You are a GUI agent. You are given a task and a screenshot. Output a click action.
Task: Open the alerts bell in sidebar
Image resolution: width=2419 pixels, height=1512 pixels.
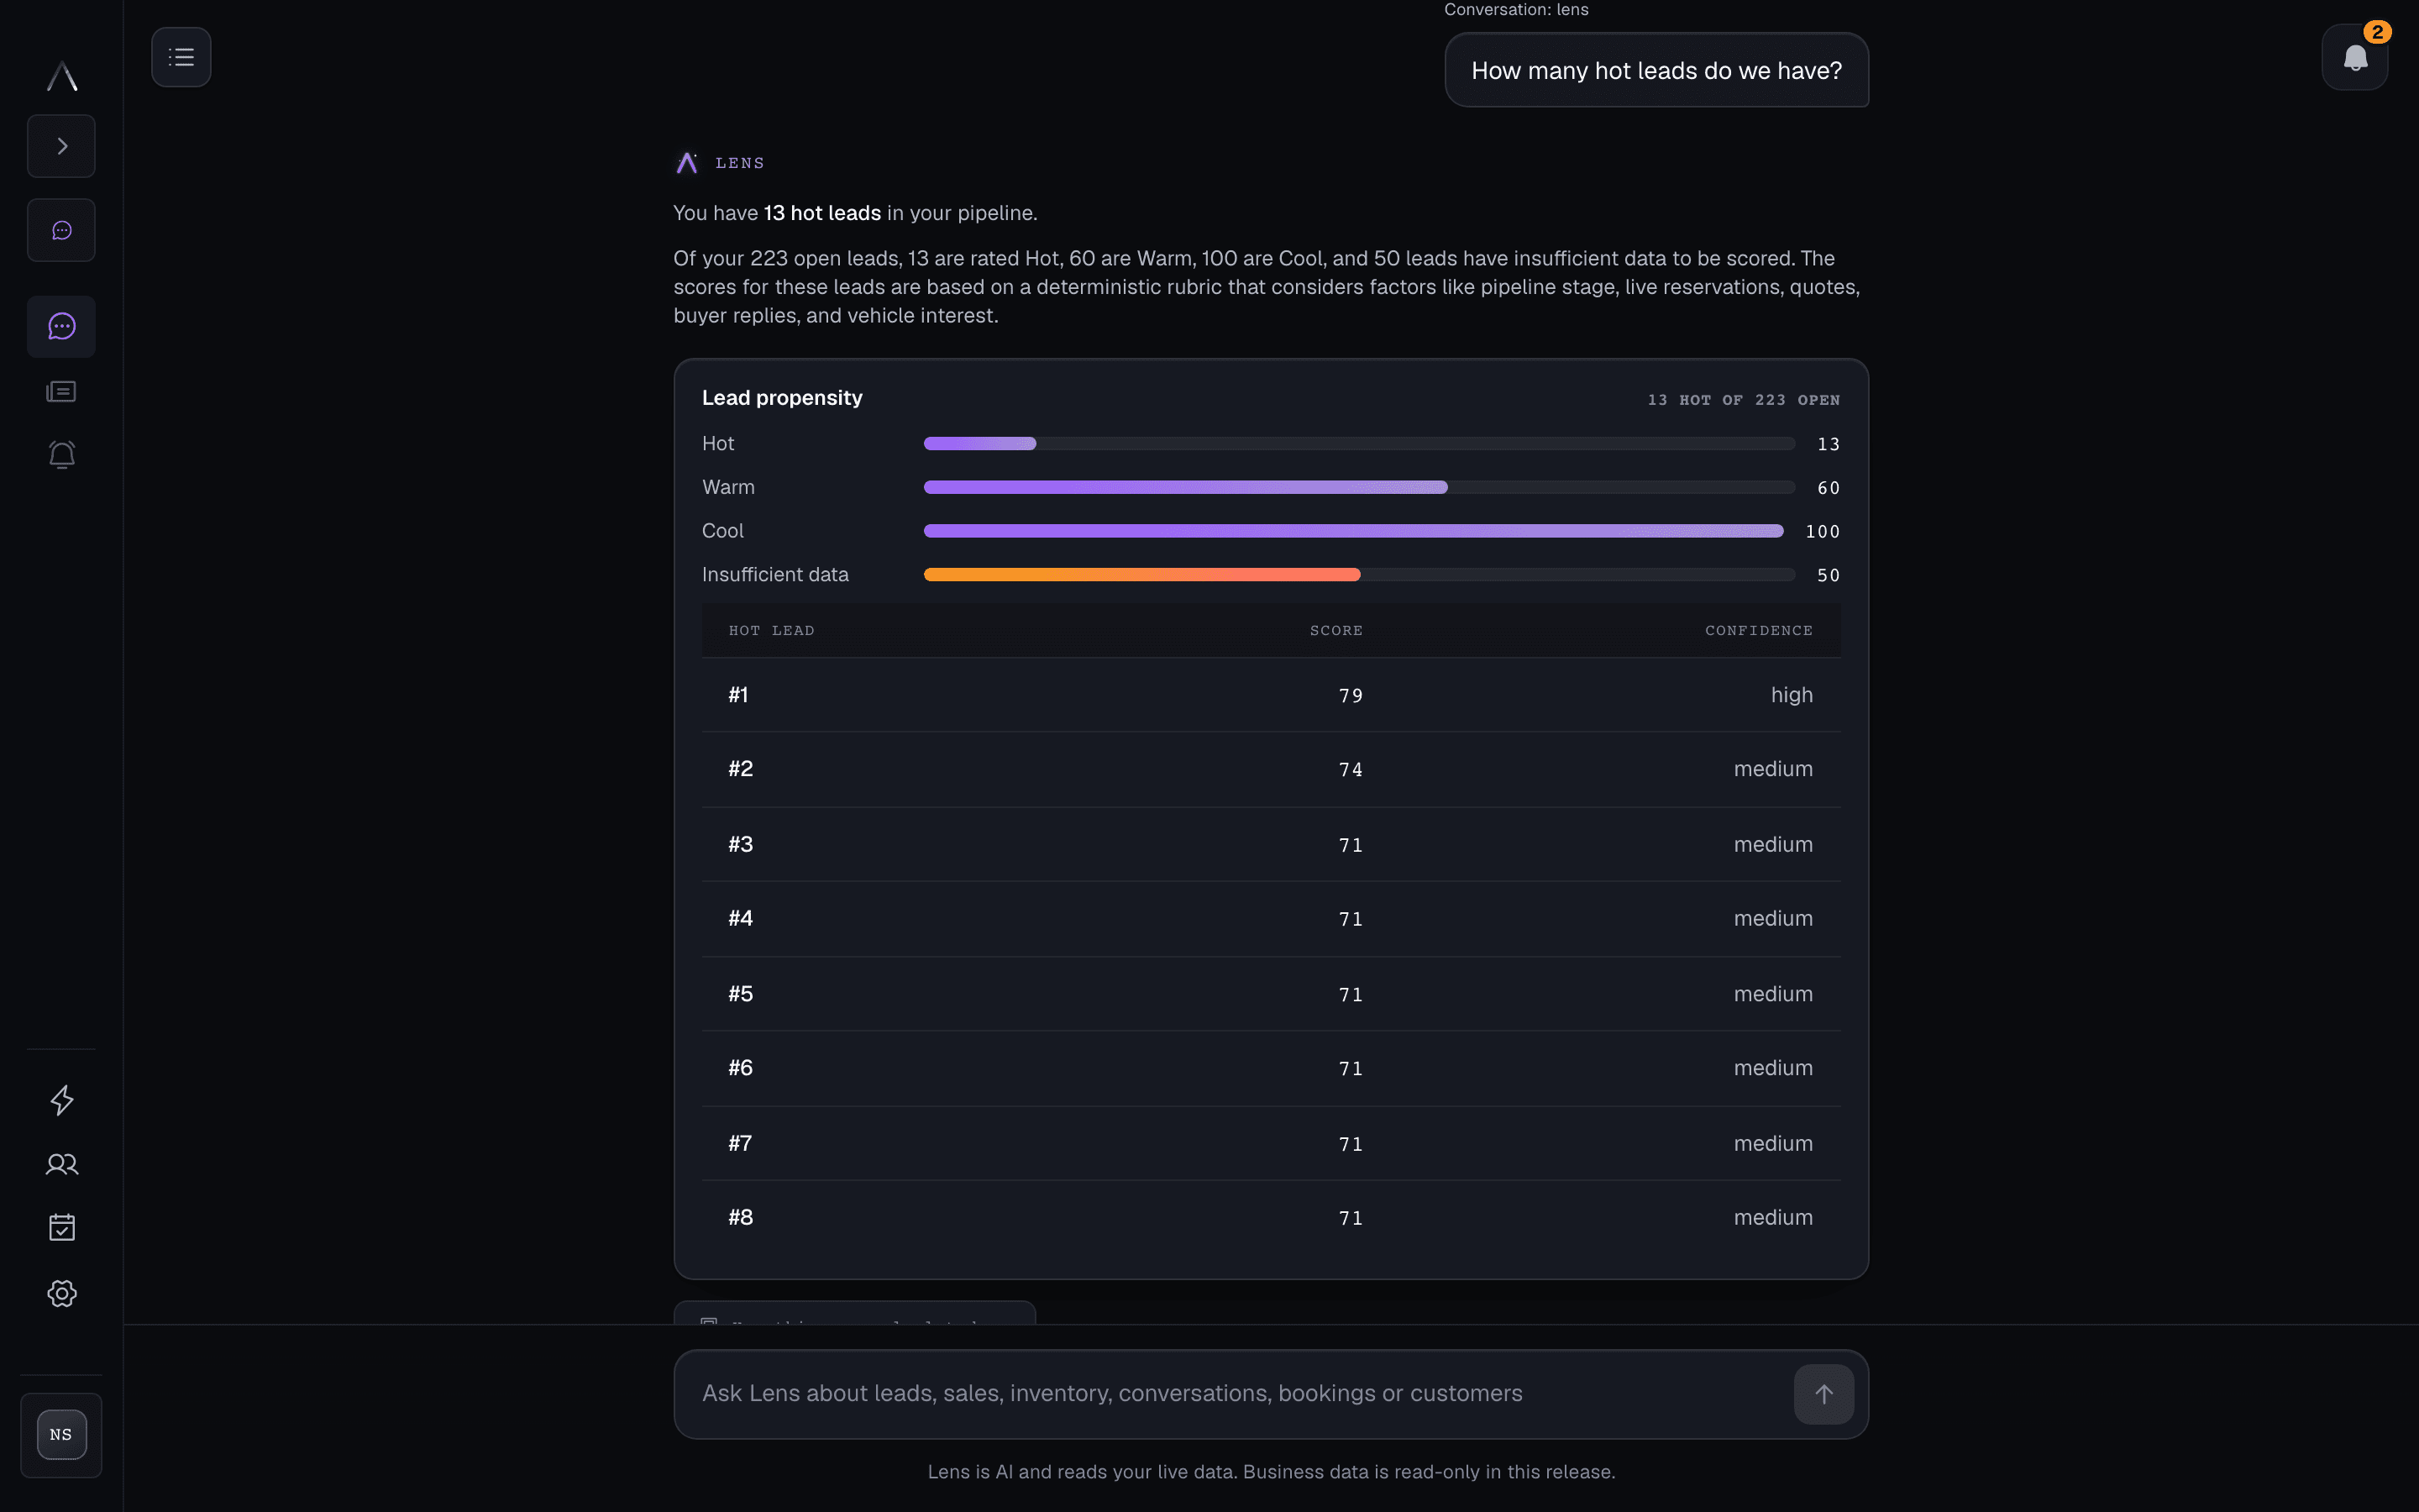61,455
